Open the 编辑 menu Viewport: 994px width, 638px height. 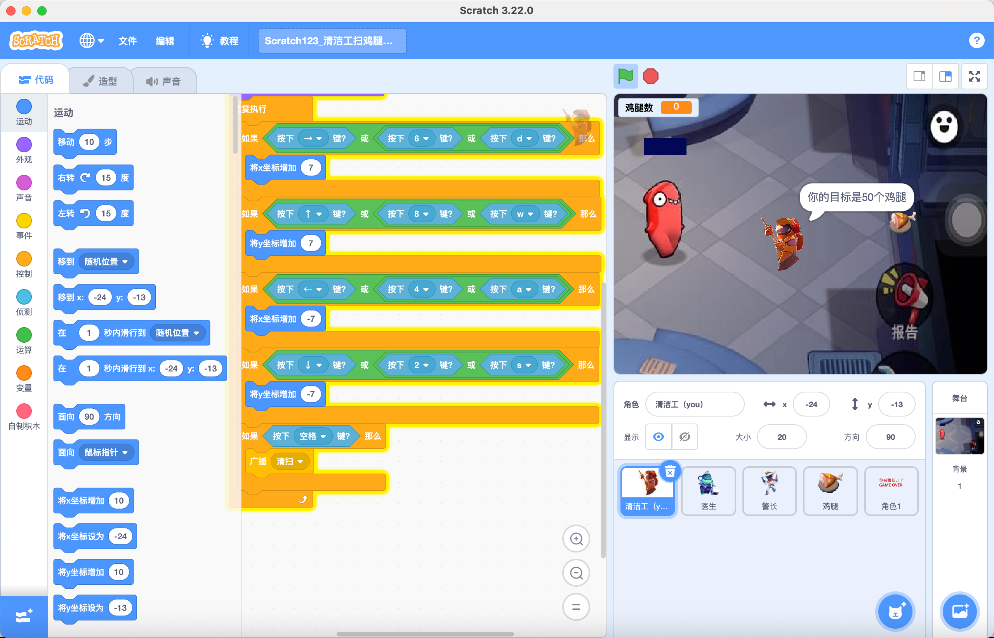tap(165, 40)
